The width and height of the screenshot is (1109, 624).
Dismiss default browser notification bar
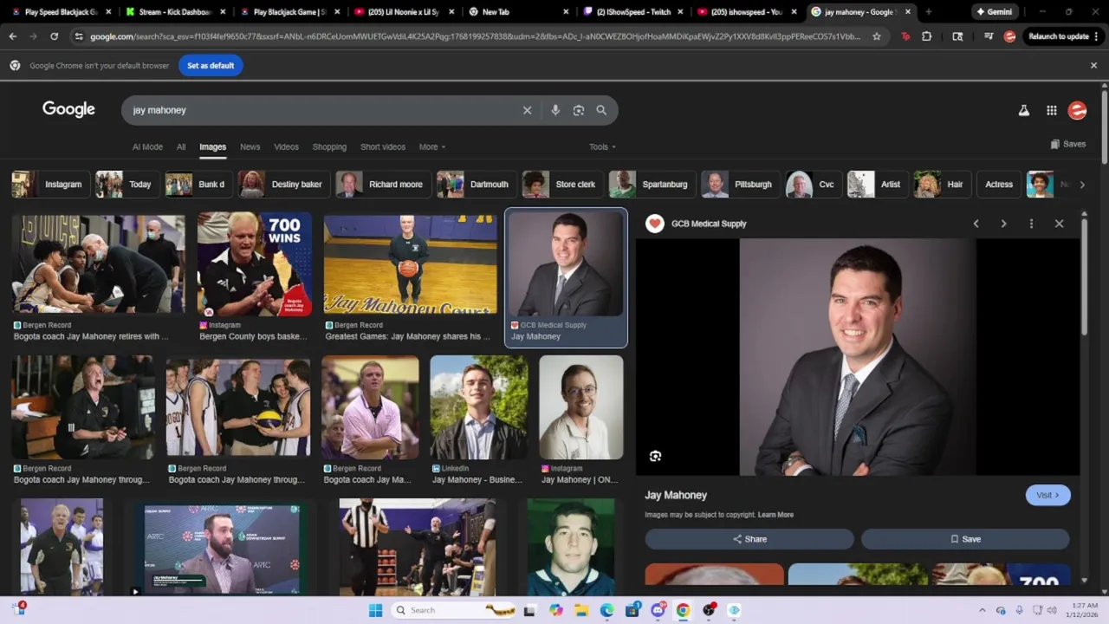click(x=1093, y=65)
